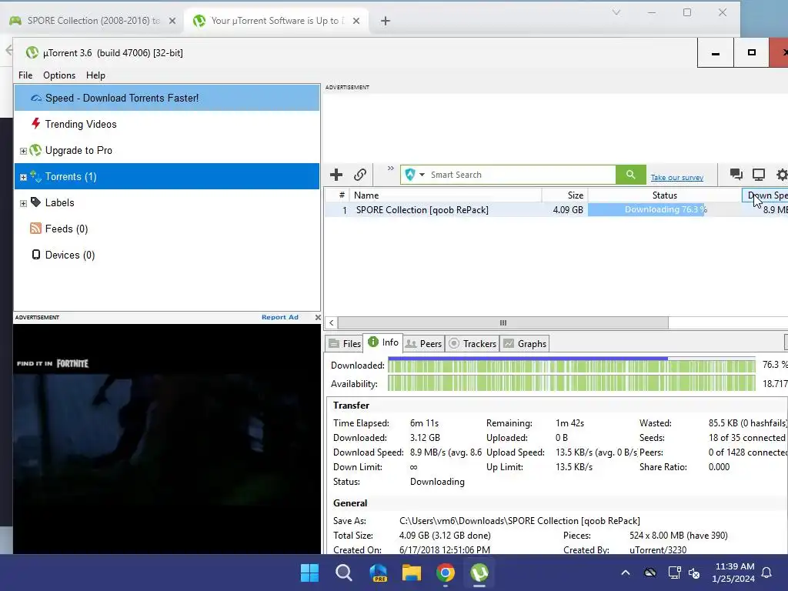Open the Options menu
The height and width of the screenshot is (591, 788).
[59, 75]
